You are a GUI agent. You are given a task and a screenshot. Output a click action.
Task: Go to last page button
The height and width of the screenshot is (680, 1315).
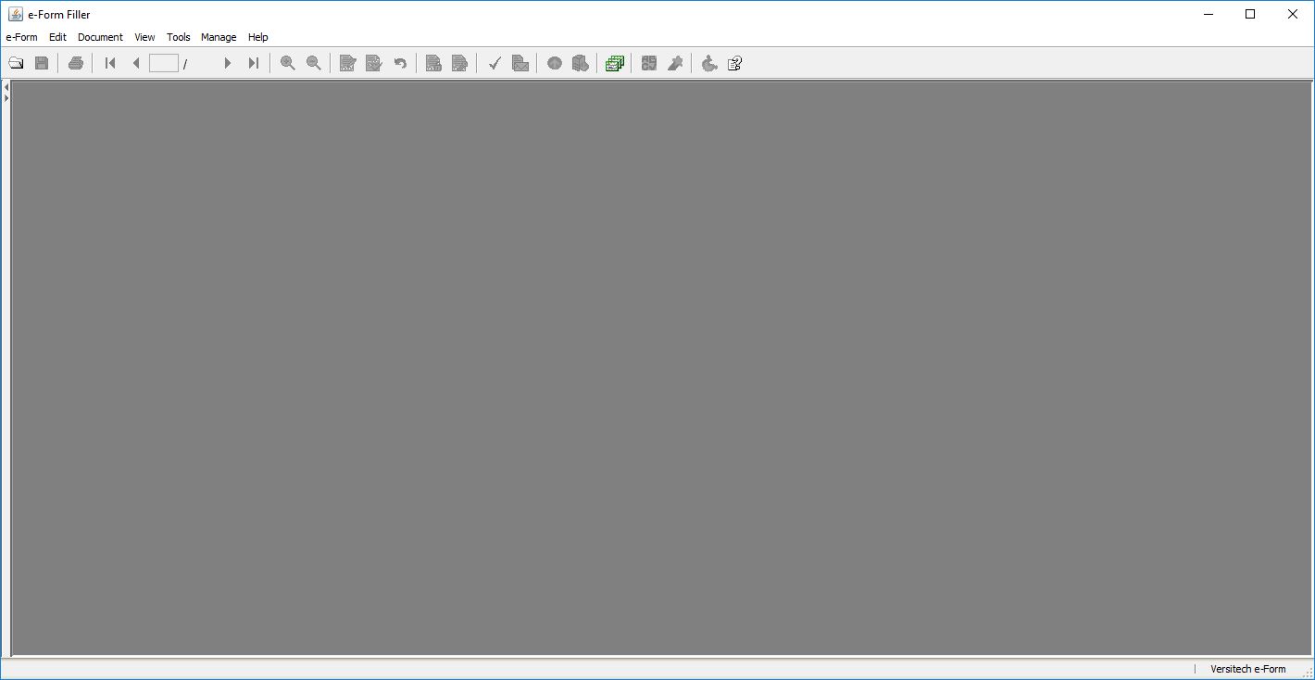[254, 63]
